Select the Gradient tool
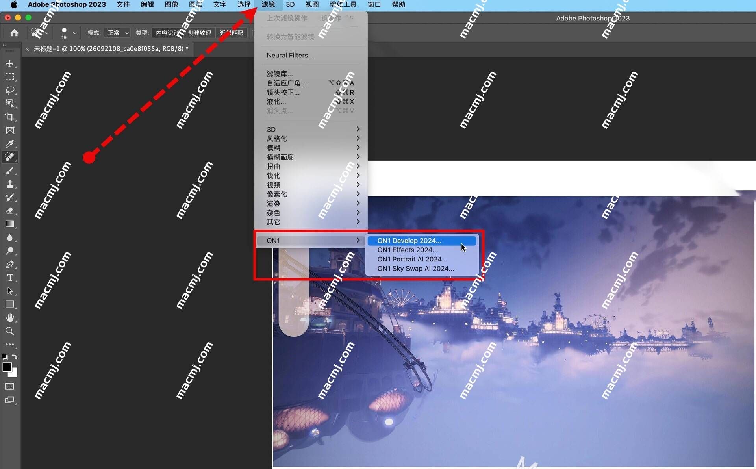The width and height of the screenshot is (756, 469). [x=10, y=224]
